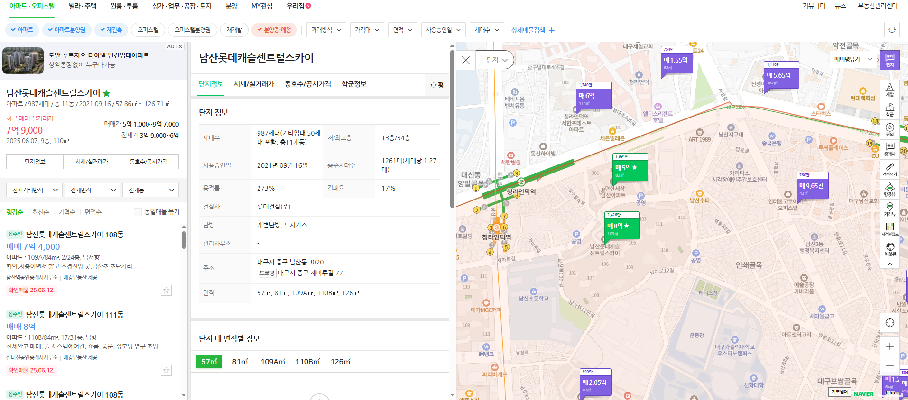Expand the 전체거래방식 dropdown
This screenshot has width=908, height=400.
tap(35, 190)
